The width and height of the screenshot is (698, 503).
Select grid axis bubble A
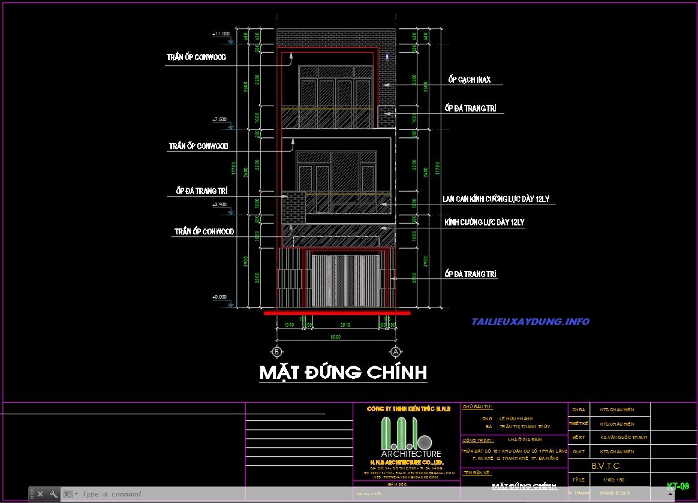click(396, 351)
